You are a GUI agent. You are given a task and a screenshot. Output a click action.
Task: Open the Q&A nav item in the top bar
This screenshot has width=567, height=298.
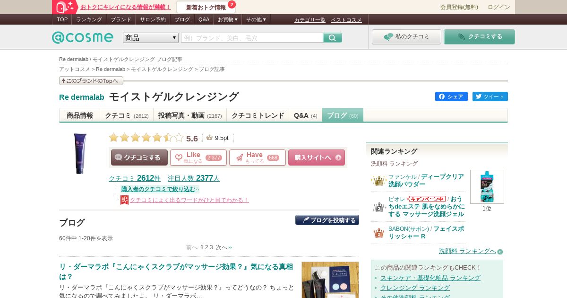point(204,19)
